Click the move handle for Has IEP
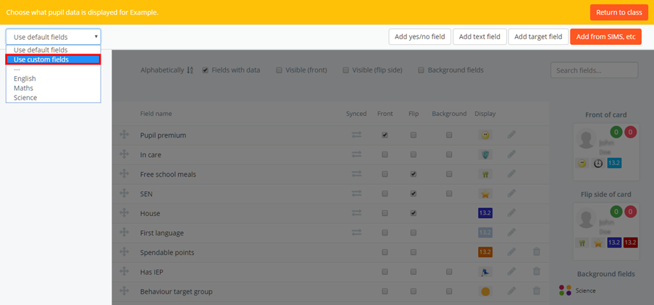The width and height of the screenshot is (654, 305). coord(124,272)
